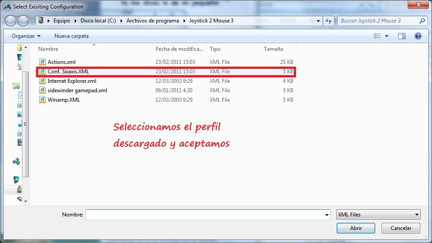The height and width of the screenshot is (243, 432).
Task: Click the change view icon
Action: click(x=377, y=36)
